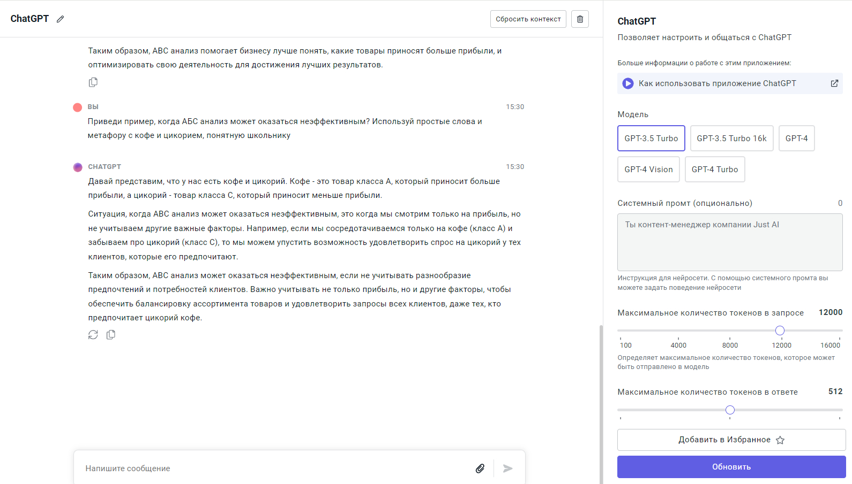The height and width of the screenshot is (484, 852).
Task: Copy the first response about ABC analysis benefits
Action: coord(93,82)
